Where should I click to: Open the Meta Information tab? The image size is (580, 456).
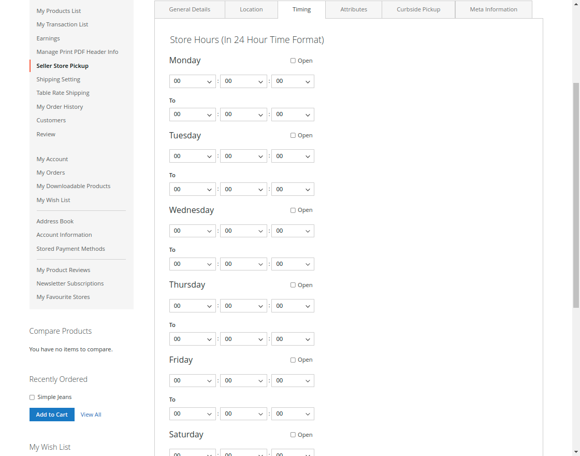(493, 9)
